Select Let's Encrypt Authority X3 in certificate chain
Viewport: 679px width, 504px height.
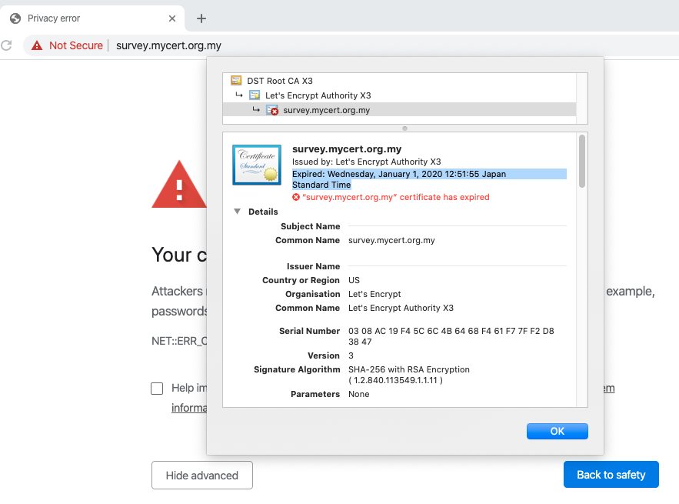(x=318, y=95)
